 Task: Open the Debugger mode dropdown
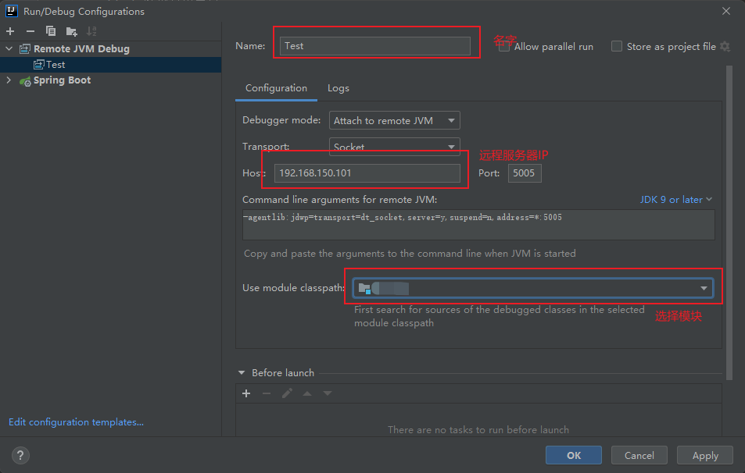click(x=394, y=120)
